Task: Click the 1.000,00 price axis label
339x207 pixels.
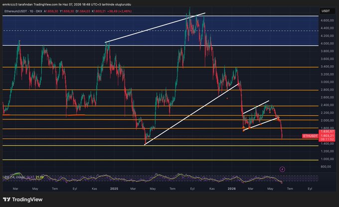Action: [x=328, y=159]
